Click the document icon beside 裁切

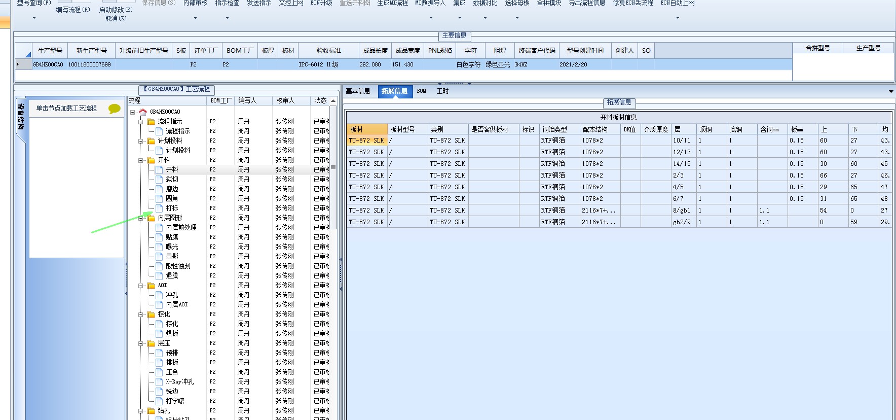[159, 179]
